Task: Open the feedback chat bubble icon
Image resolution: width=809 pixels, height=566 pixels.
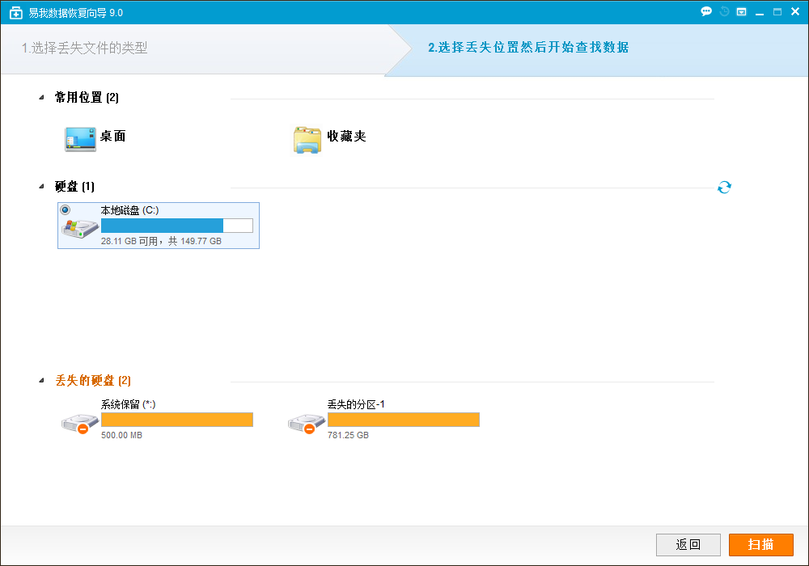Action: 706,11
